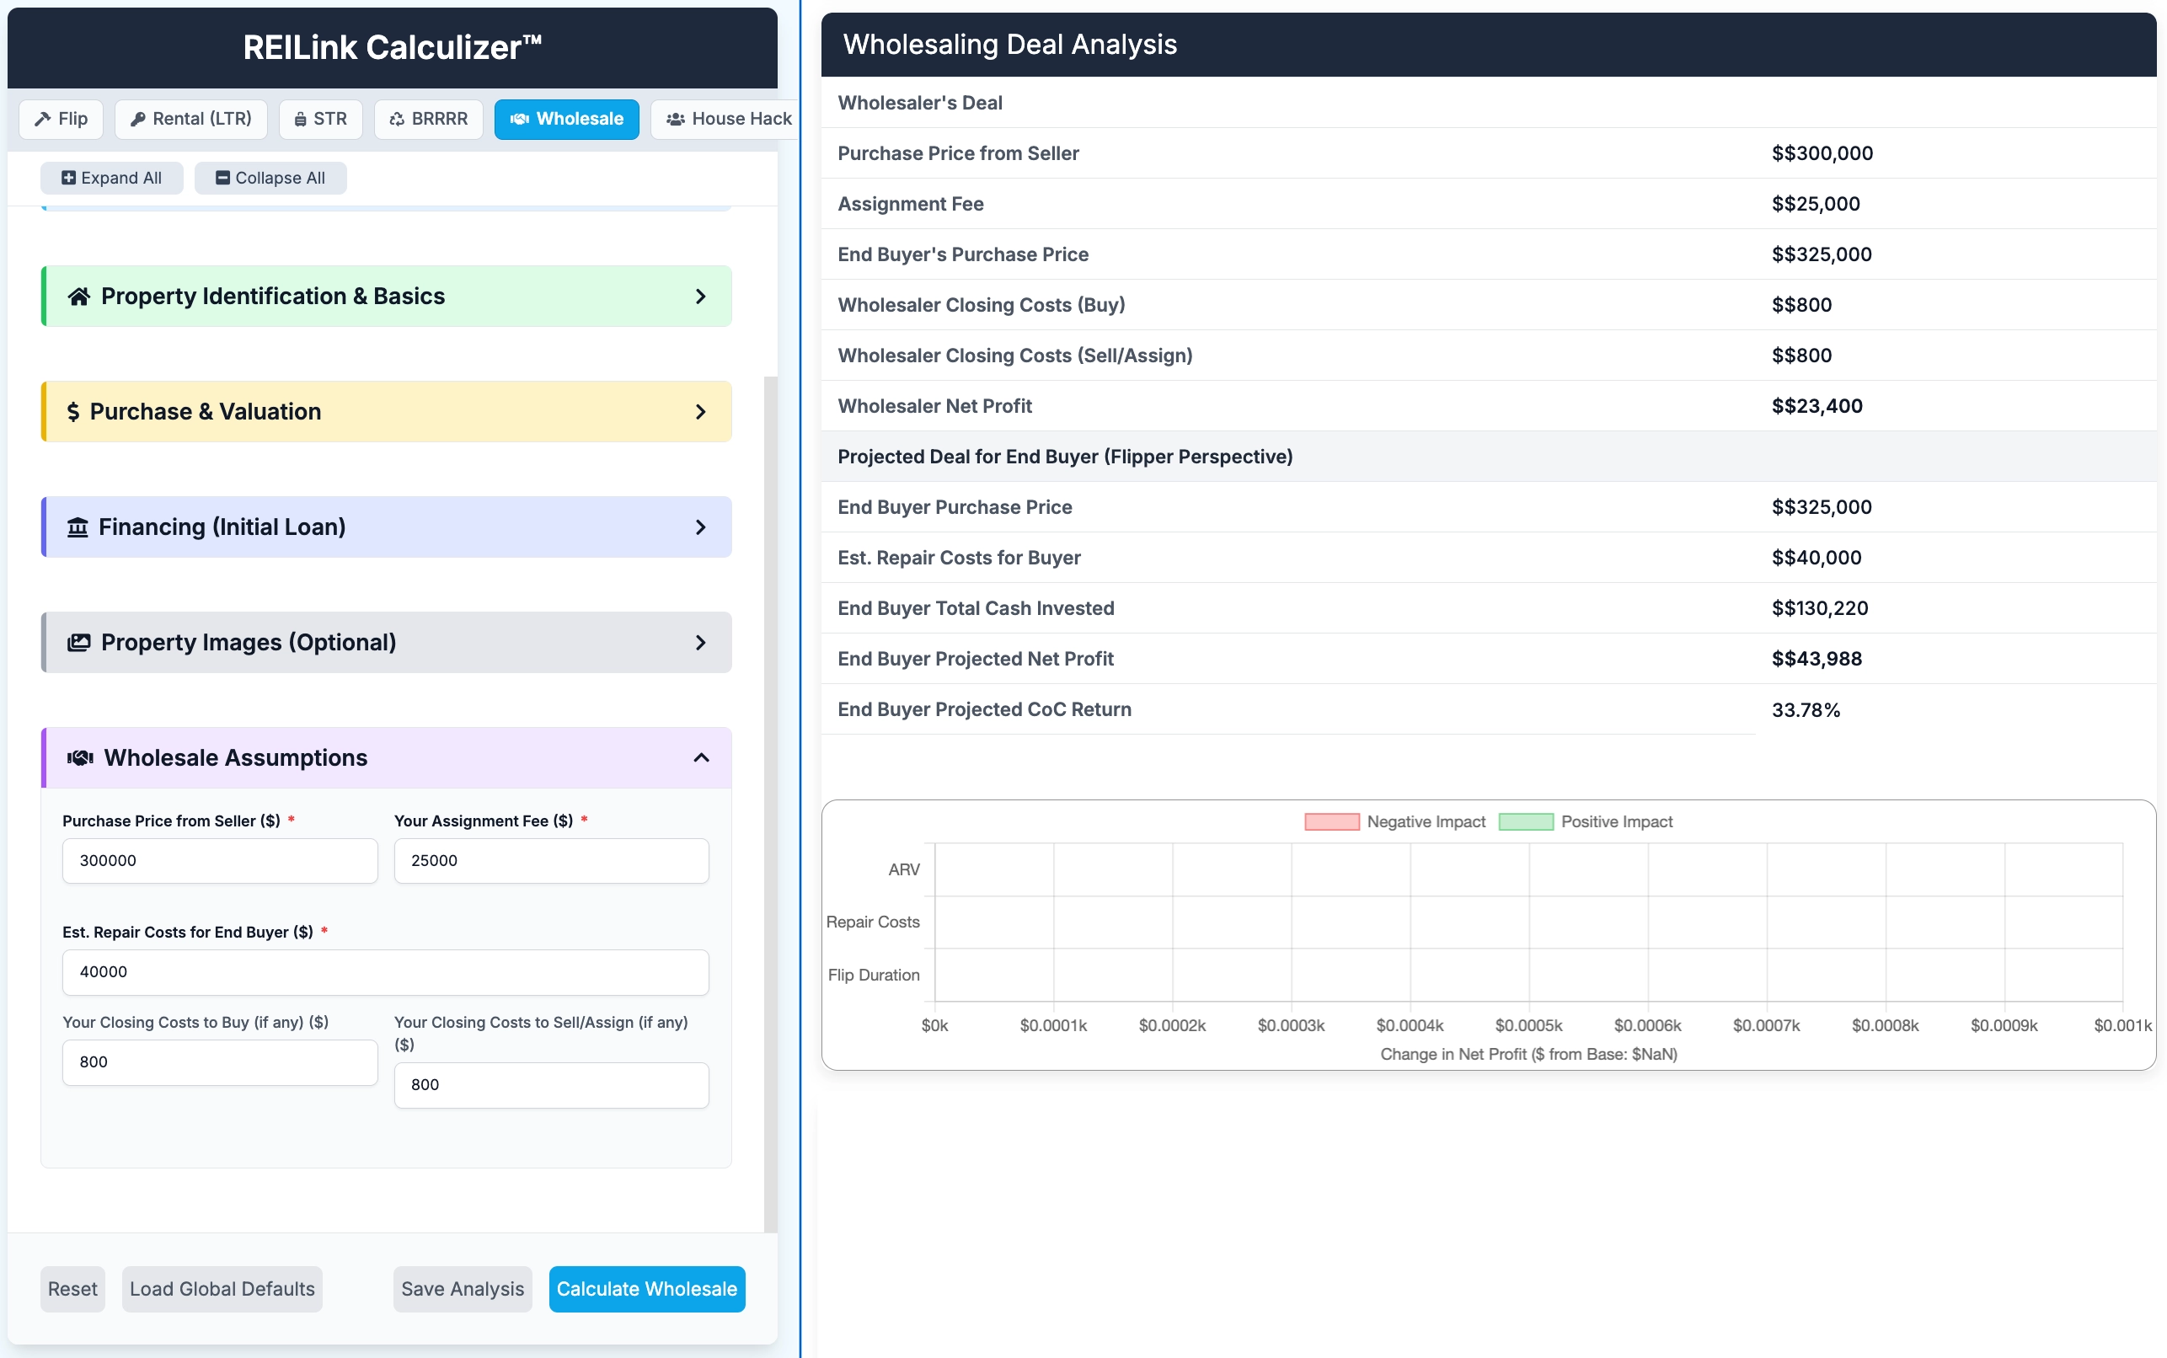Switch to the Rental (LTR) tab

pos(190,120)
